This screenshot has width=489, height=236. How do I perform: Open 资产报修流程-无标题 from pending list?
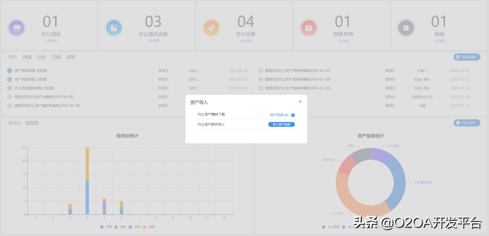pyautogui.click(x=30, y=70)
